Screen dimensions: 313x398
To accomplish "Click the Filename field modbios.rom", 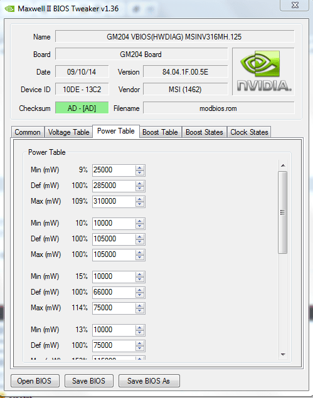I will pyautogui.click(x=219, y=108).
